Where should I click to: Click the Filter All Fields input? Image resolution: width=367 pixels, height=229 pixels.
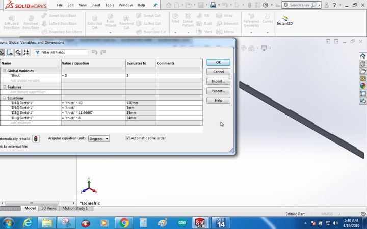pos(61,52)
